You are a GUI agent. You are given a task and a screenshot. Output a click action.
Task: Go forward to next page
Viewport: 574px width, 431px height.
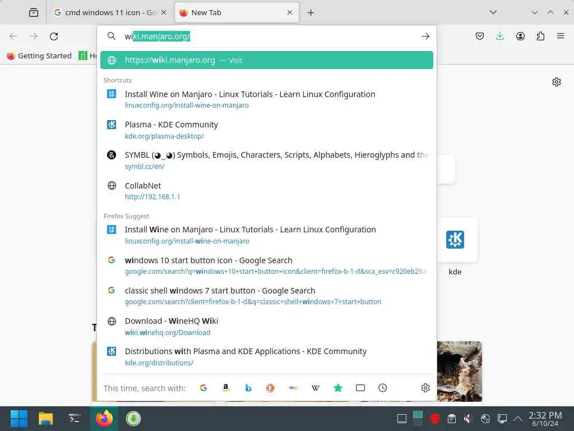click(34, 36)
